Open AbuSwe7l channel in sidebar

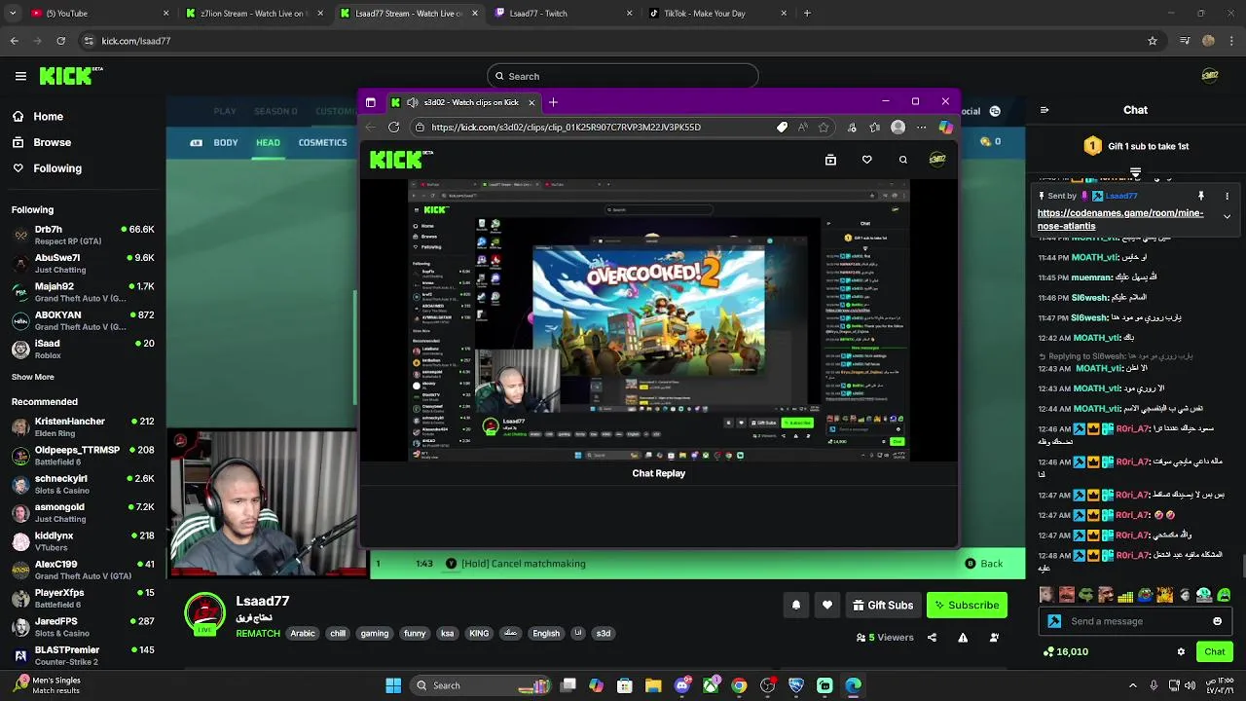click(83, 263)
